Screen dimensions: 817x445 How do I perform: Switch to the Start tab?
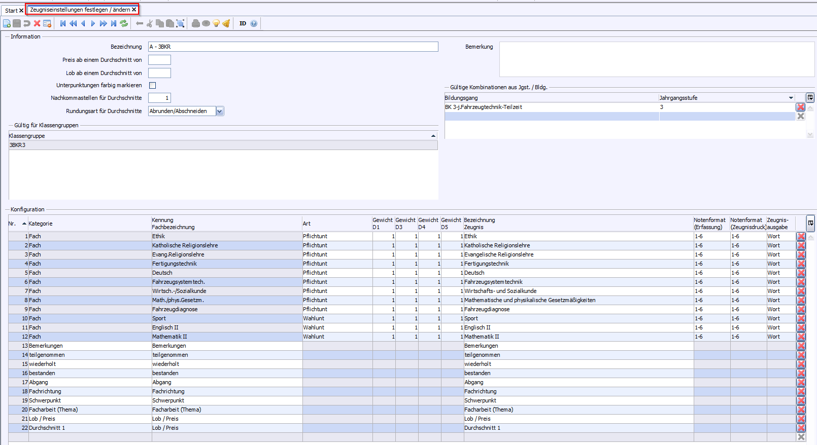(x=11, y=10)
